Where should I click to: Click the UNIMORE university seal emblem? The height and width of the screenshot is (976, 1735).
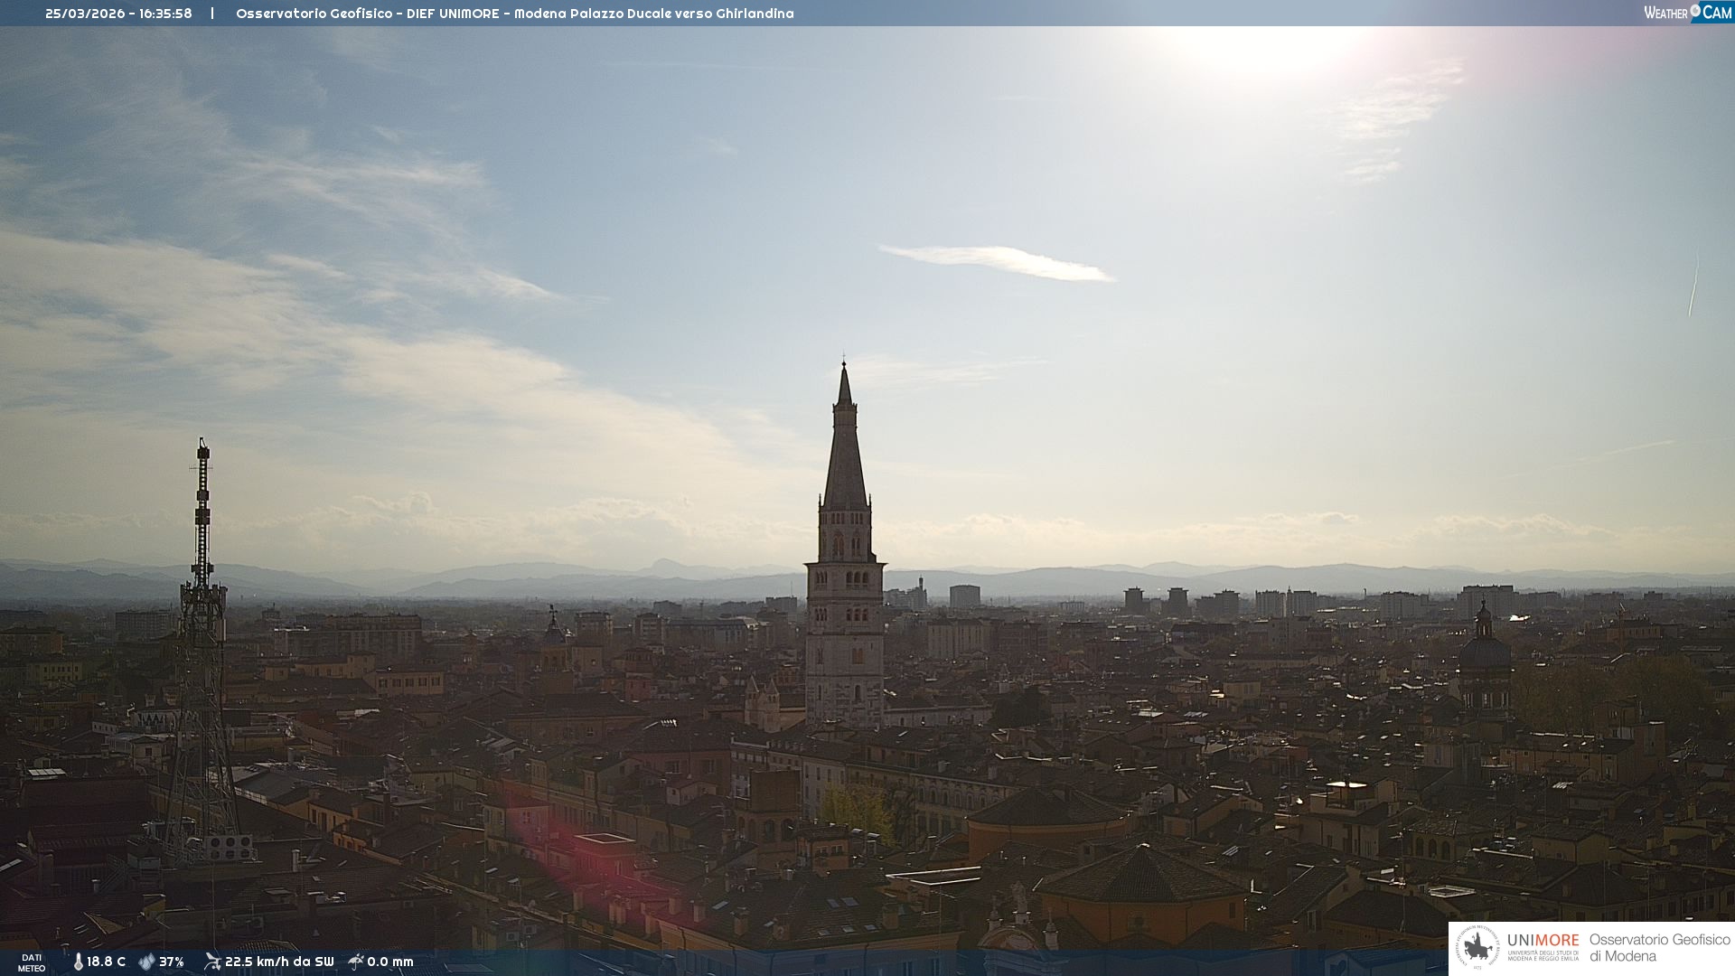pyautogui.click(x=1477, y=948)
